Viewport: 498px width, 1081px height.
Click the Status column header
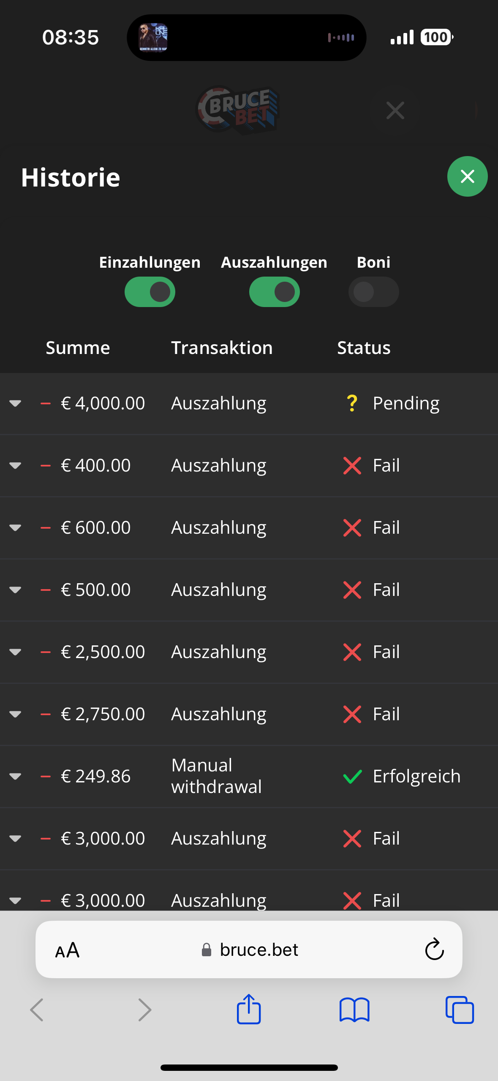364,348
